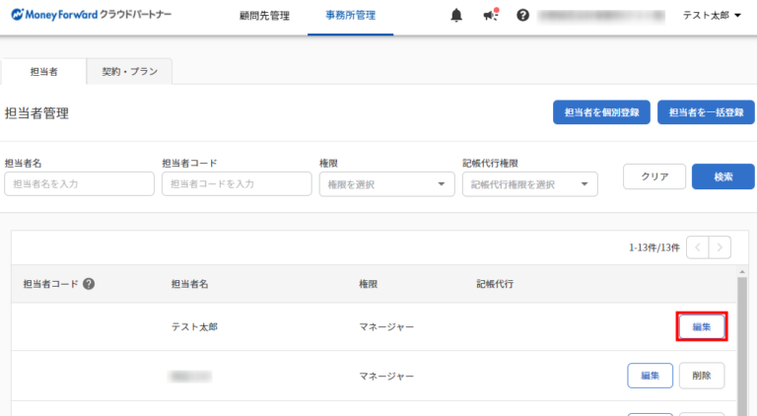Click the 担当者を一括登録 button
757x416 pixels.
(x=706, y=112)
